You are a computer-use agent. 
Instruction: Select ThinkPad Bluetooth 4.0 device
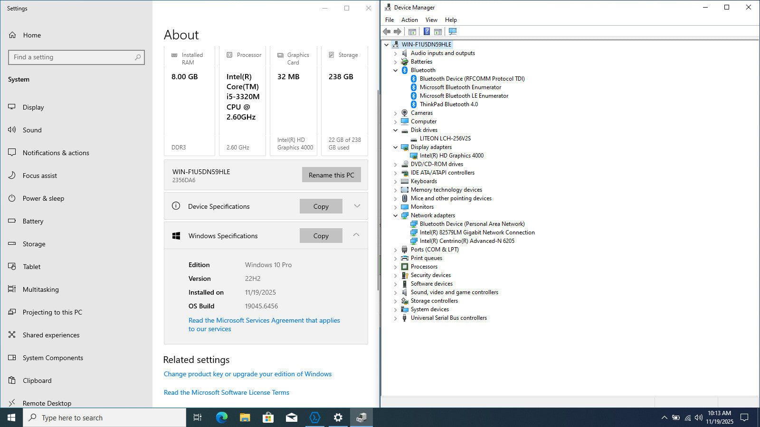click(x=448, y=104)
